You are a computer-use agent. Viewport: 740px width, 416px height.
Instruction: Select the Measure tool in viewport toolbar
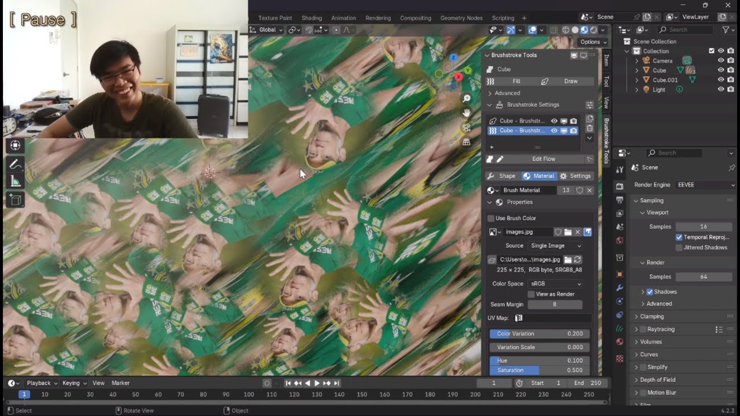(x=15, y=181)
